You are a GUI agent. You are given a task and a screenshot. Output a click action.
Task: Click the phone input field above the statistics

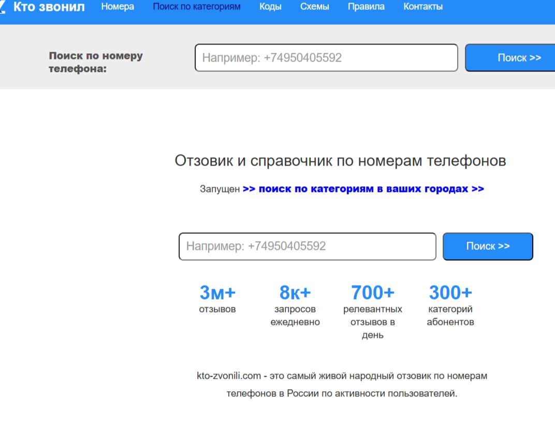[x=307, y=246]
